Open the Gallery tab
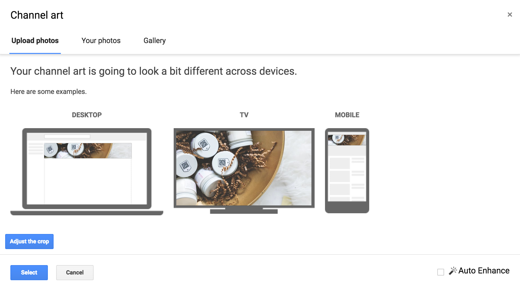520x289 pixels. [154, 40]
